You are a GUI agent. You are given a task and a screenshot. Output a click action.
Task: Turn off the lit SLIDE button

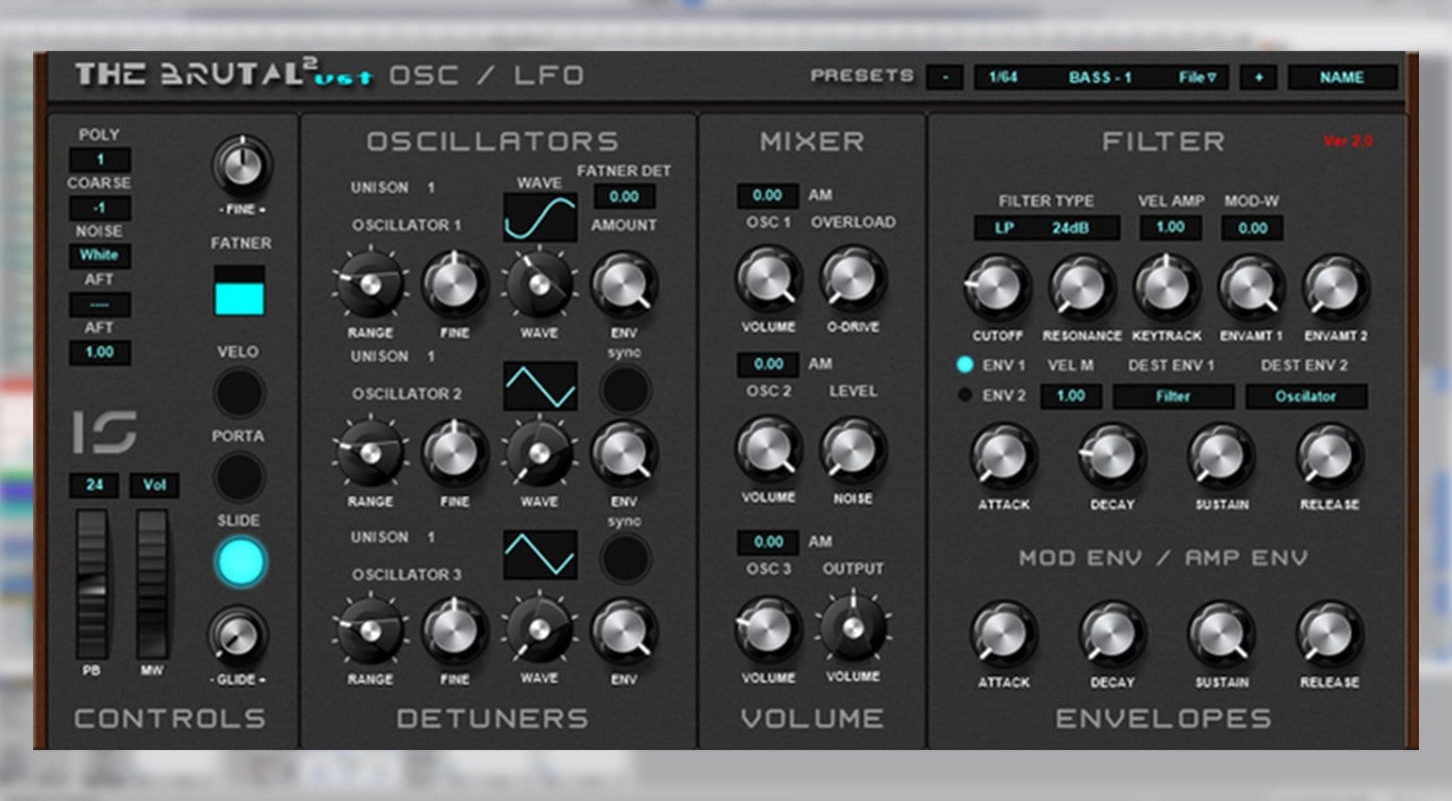pos(240,563)
